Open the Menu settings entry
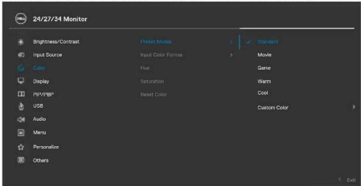 pyautogui.click(x=39, y=133)
